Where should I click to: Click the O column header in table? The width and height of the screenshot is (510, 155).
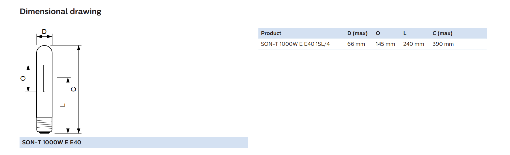click(378, 33)
